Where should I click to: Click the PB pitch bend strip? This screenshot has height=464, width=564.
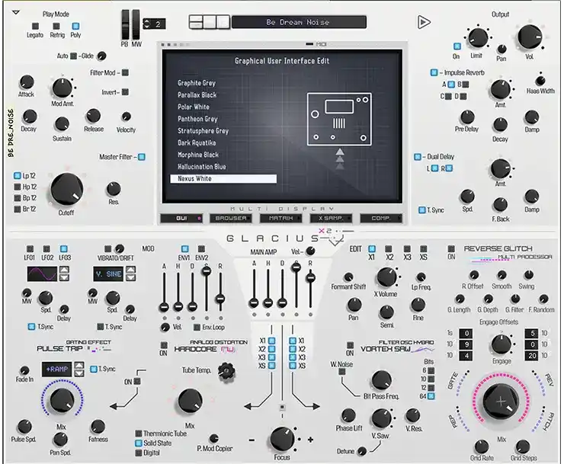click(x=125, y=24)
